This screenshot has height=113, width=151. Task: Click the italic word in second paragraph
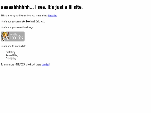(37, 21)
